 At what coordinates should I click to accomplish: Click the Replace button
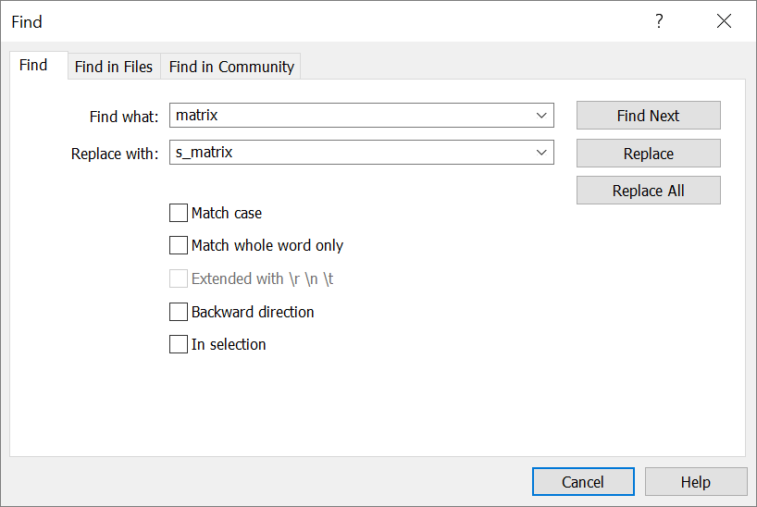[648, 154]
